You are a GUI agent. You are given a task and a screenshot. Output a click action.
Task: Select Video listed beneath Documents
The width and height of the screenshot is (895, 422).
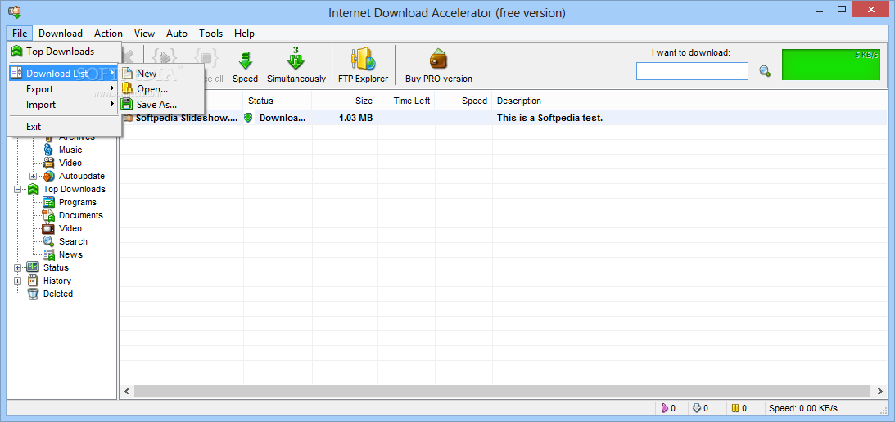[x=70, y=229]
